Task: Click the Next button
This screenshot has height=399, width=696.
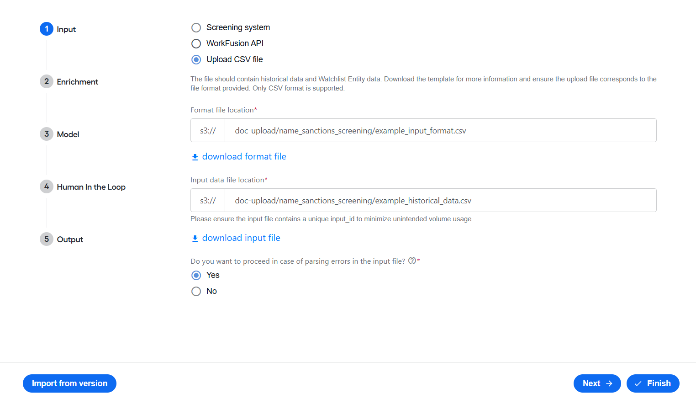Action: [597, 383]
